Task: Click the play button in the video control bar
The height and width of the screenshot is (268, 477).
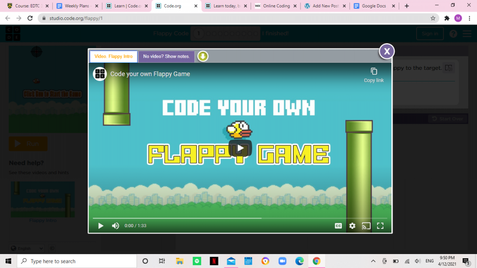Action: [x=101, y=226]
